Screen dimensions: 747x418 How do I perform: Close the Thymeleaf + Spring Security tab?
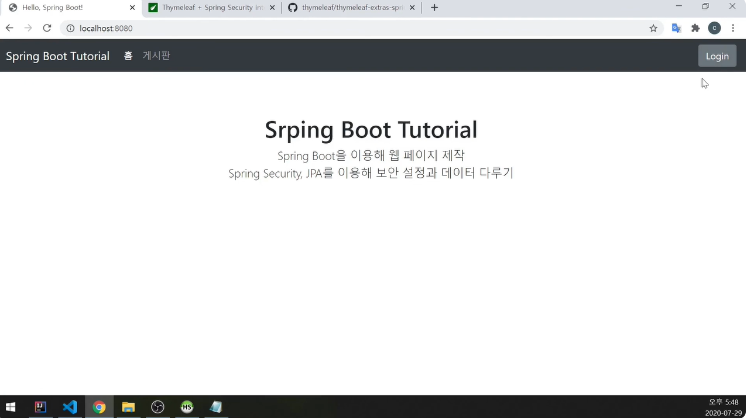point(272,8)
